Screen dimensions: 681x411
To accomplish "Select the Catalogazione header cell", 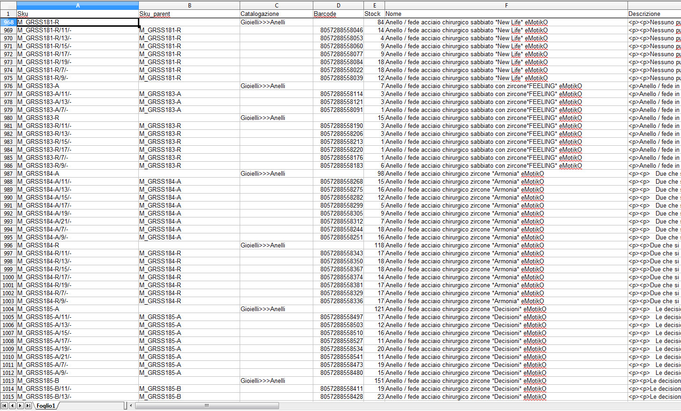I will [x=276, y=14].
